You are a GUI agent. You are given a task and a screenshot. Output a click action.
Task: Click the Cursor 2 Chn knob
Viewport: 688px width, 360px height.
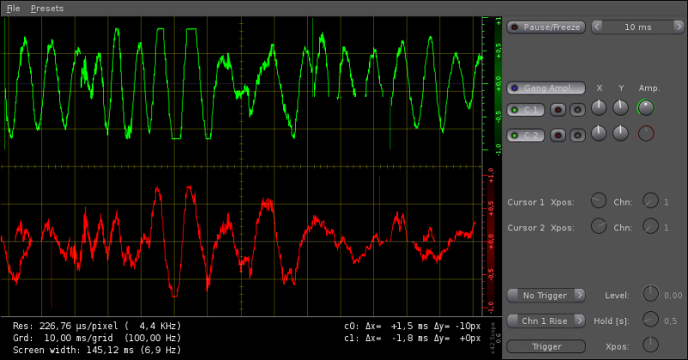650,226
